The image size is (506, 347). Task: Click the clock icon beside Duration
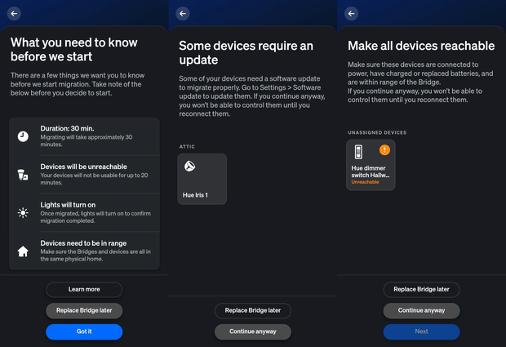[x=23, y=136]
